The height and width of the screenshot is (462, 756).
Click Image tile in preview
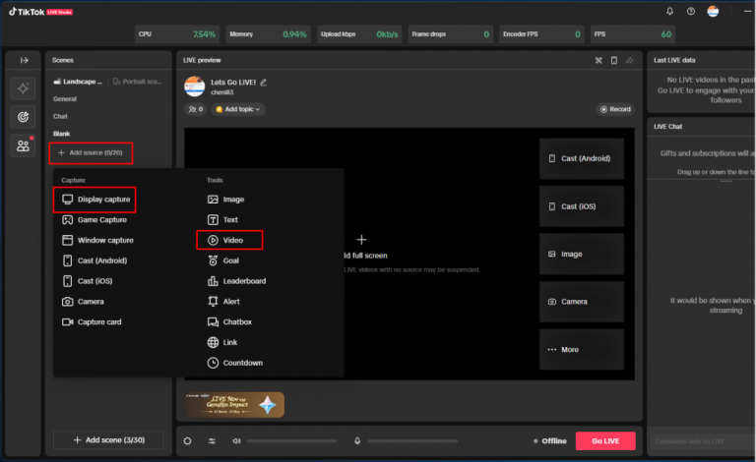tap(582, 254)
